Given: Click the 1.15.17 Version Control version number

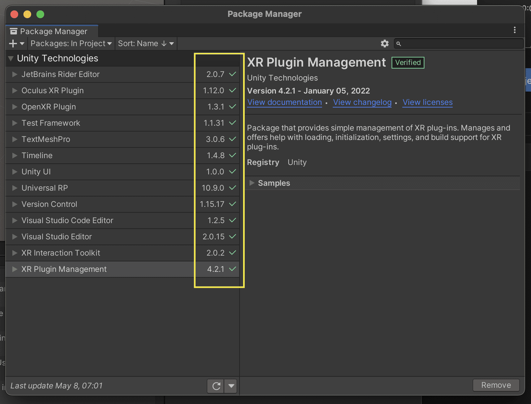Looking at the screenshot, I should click(212, 204).
